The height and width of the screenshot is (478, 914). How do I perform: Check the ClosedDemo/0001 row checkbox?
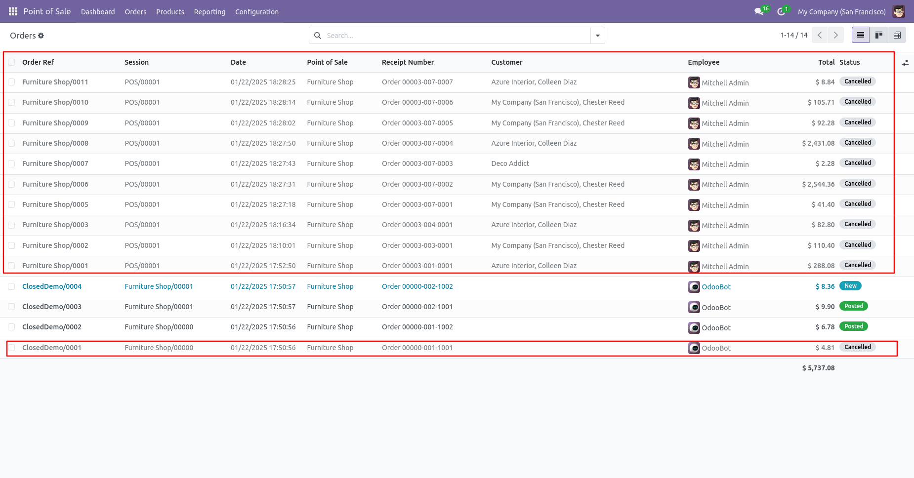click(x=11, y=348)
